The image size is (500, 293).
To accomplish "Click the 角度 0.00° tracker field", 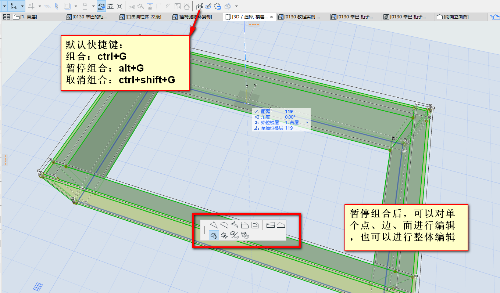I will click(290, 117).
